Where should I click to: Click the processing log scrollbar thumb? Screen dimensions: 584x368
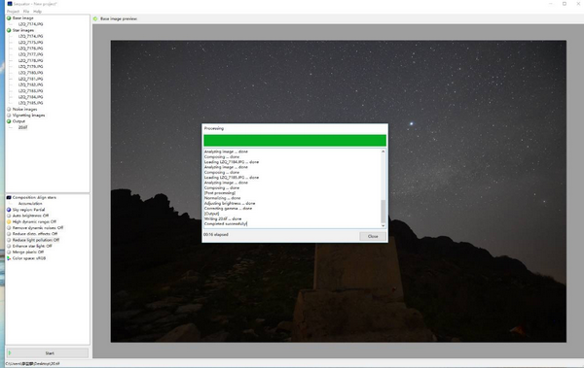383,211
